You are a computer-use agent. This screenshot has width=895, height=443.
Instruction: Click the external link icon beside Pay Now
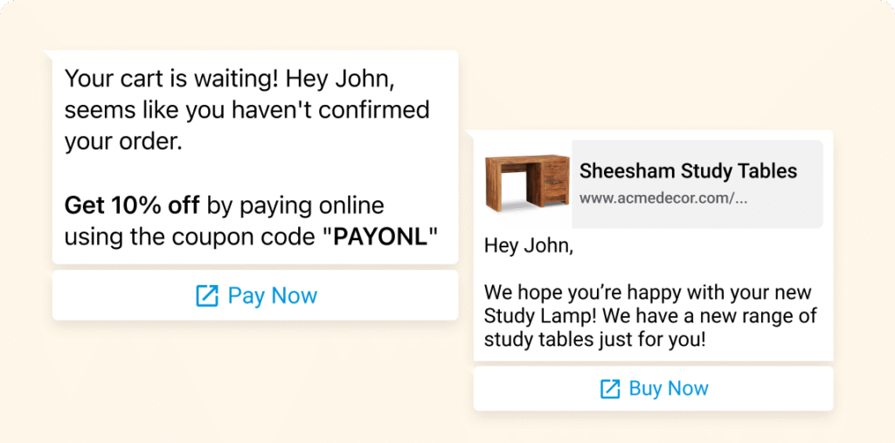(207, 296)
